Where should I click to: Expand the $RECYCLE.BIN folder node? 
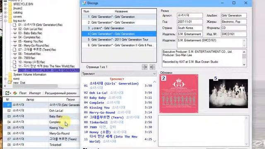tap(5, 4)
